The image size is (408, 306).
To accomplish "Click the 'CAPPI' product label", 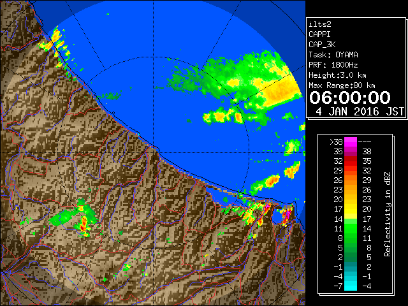I will click(319, 34).
